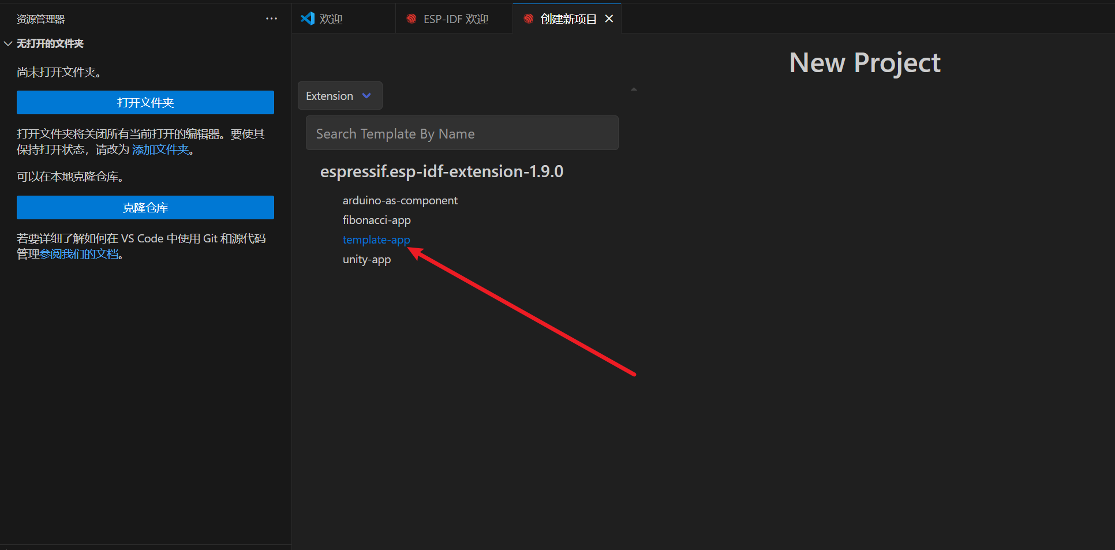This screenshot has width=1115, height=550.
Task: Close the 创建新项目 tab
Action: click(x=609, y=19)
